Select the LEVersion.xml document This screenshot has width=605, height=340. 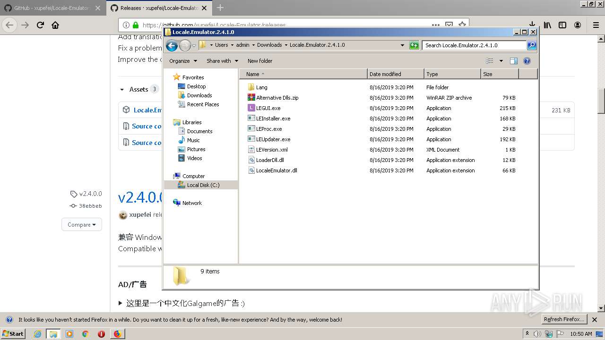[x=268, y=150]
